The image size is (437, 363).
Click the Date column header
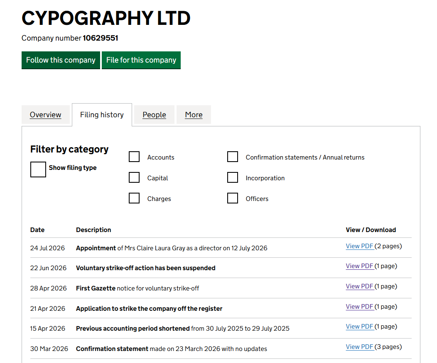pyautogui.click(x=37, y=230)
